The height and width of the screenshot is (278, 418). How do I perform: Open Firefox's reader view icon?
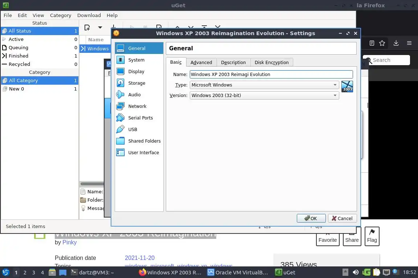(x=372, y=43)
